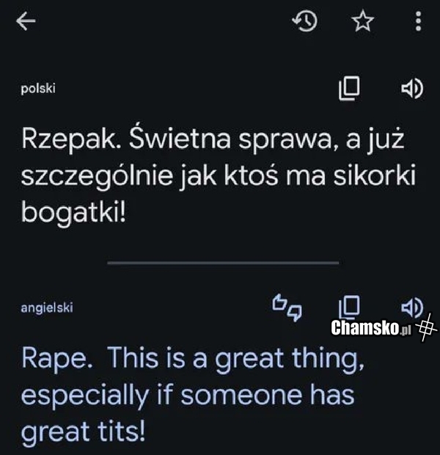
Task: Copy the Polish source text
Action: [x=349, y=89]
